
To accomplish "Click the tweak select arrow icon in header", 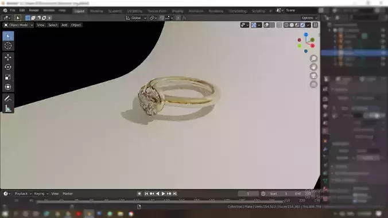I will (18, 18).
